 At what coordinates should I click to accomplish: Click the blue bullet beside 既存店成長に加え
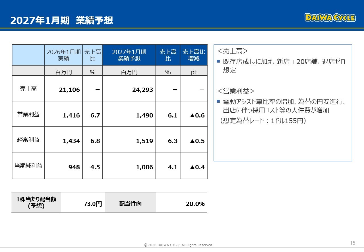coord(218,61)
